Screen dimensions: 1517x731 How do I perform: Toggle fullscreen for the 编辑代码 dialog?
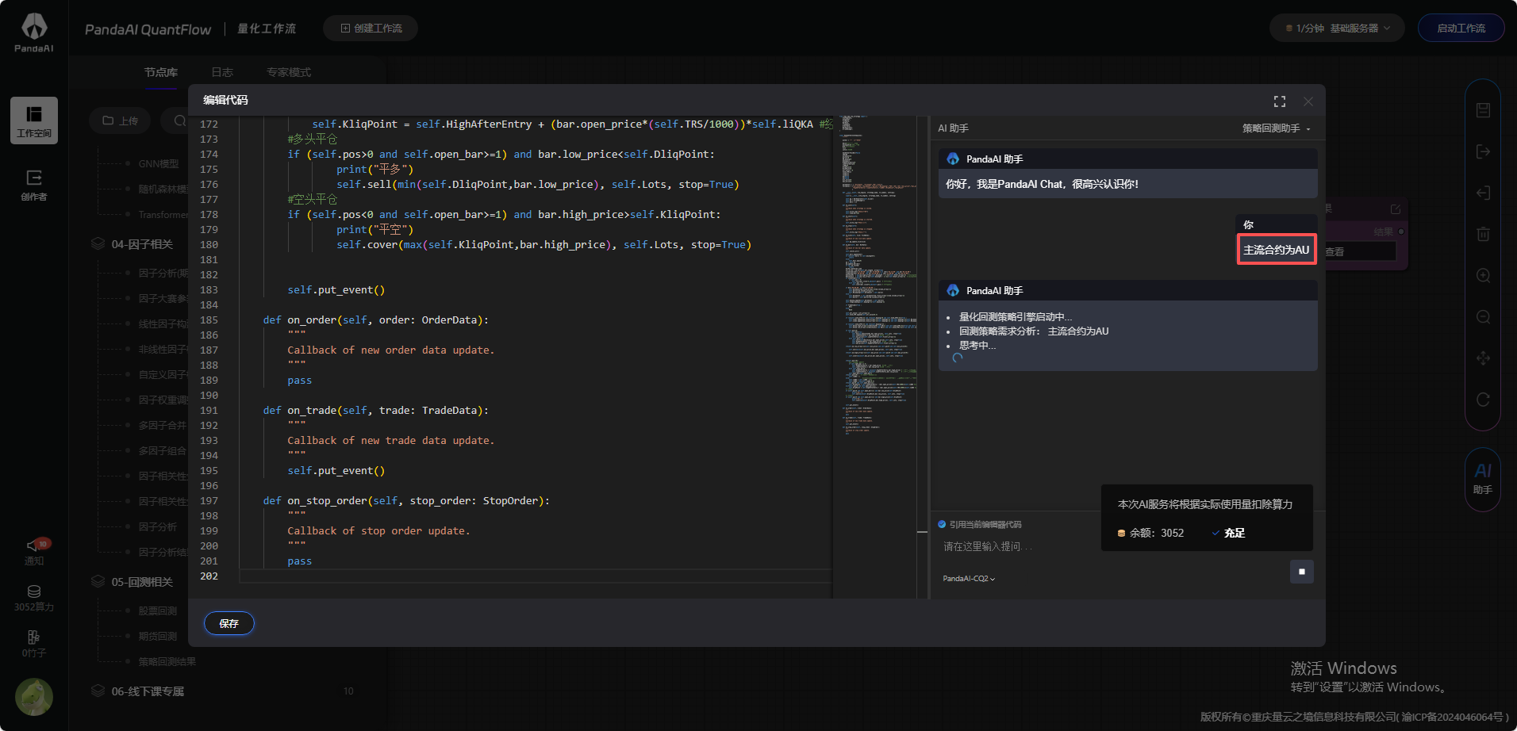[x=1280, y=101]
